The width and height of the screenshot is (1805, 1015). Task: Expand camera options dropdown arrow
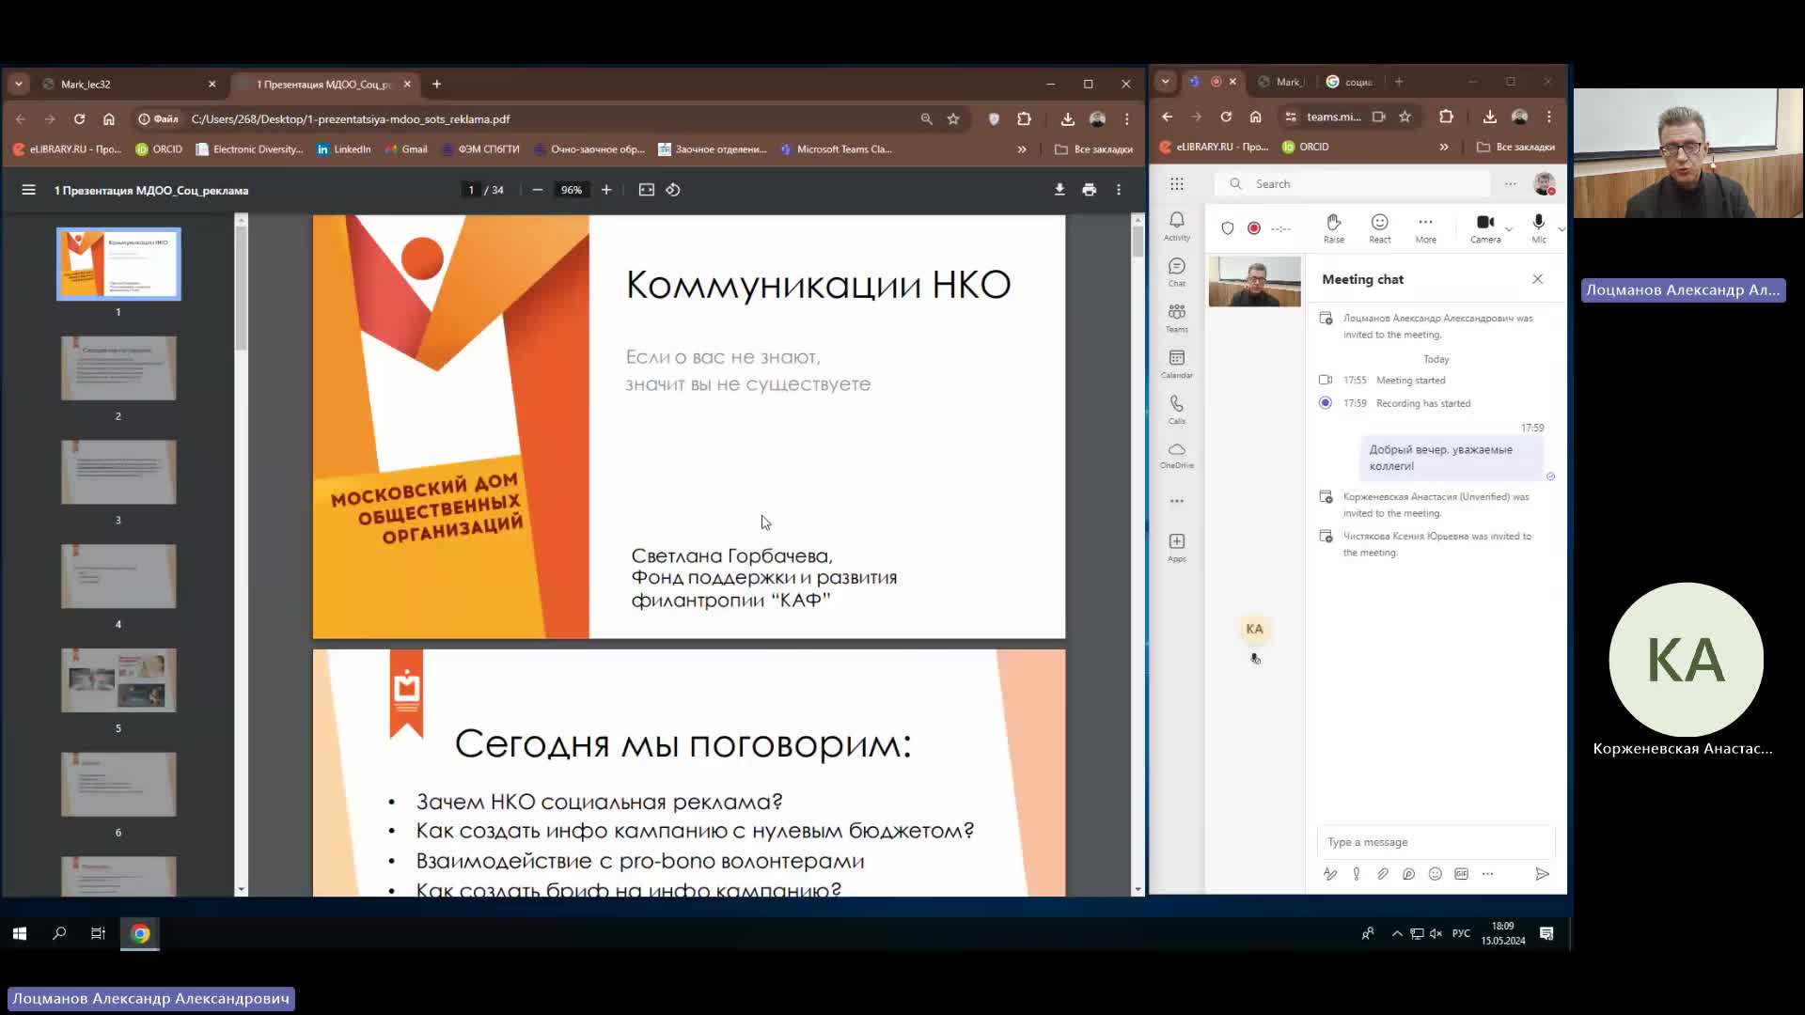pos(1509,229)
